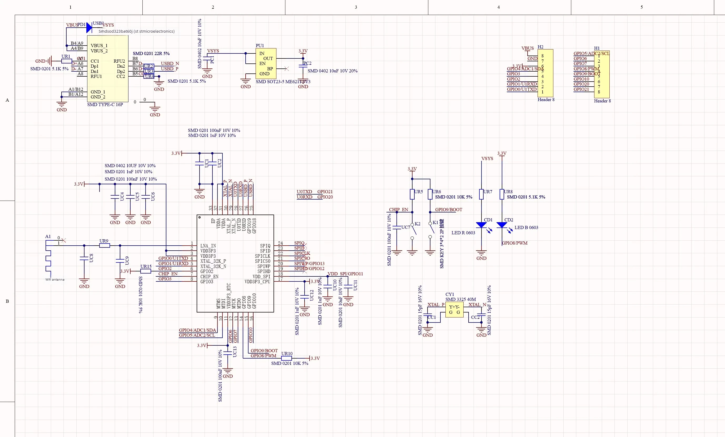Click the SMD 0201 10K 5% text beside UR6
725x437 pixels.
454,197
